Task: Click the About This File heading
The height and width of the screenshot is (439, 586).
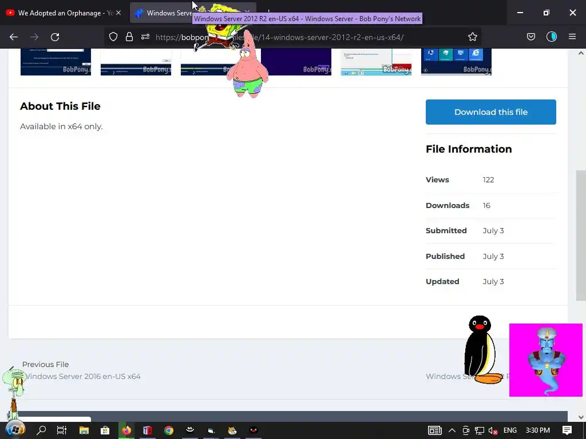Action: click(x=60, y=106)
